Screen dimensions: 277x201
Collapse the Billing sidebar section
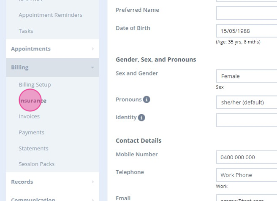point(52,67)
